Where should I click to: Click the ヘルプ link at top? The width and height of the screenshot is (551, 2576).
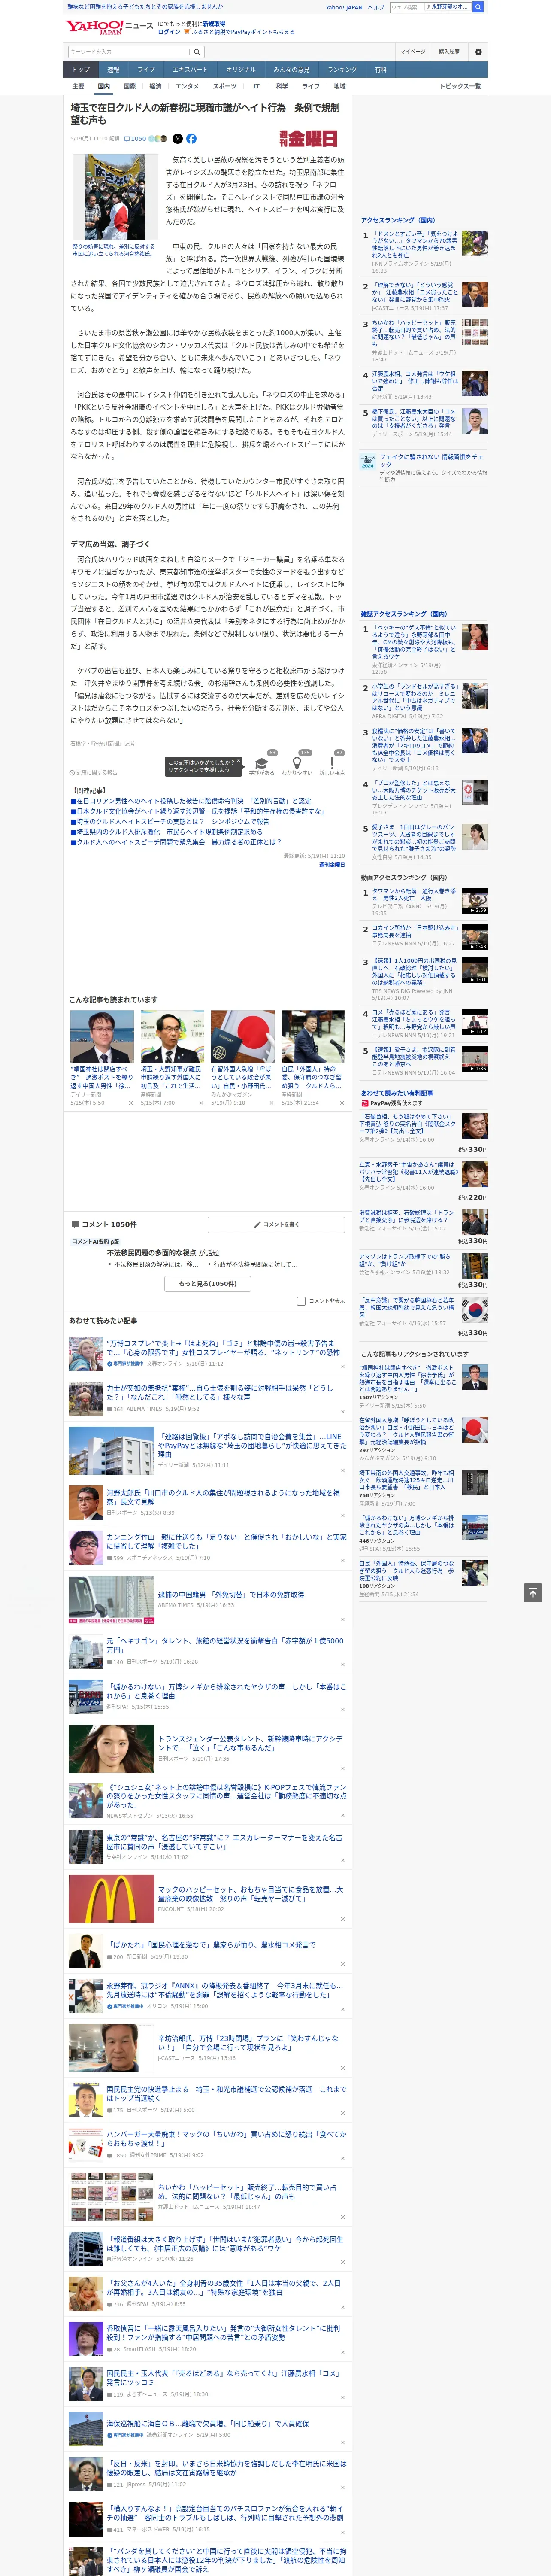coord(376,7)
